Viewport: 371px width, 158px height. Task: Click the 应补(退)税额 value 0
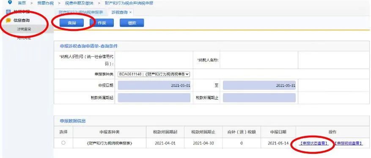click(x=242, y=143)
